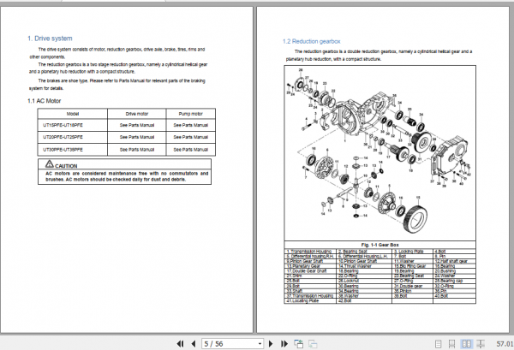Switch to single page layout
Image resolution: width=514 pixels, height=350 pixels.
pyautogui.click(x=438, y=344)
